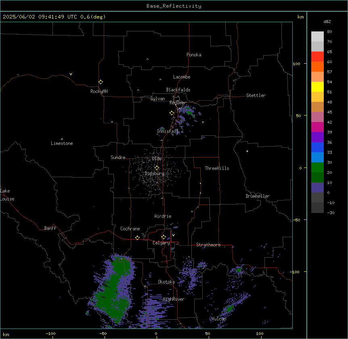Click the Sylvan label on the map
This screenshot has width=348, height=339.
157,99
